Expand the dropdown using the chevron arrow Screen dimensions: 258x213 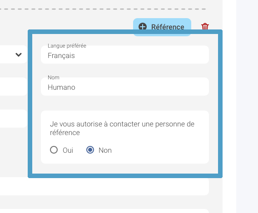tap(19, 54)
